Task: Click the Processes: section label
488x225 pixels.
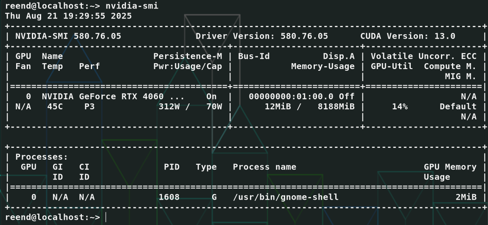Action: (42, 157)
